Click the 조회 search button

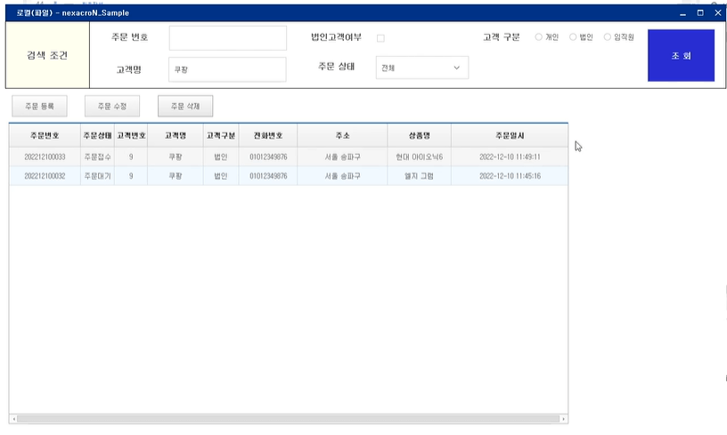coord(681,55)
